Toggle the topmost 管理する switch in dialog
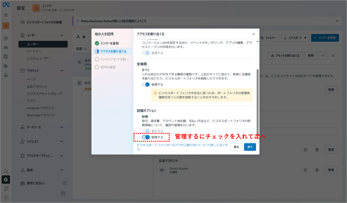Screen dimensions: 347x203 point(146,53)
